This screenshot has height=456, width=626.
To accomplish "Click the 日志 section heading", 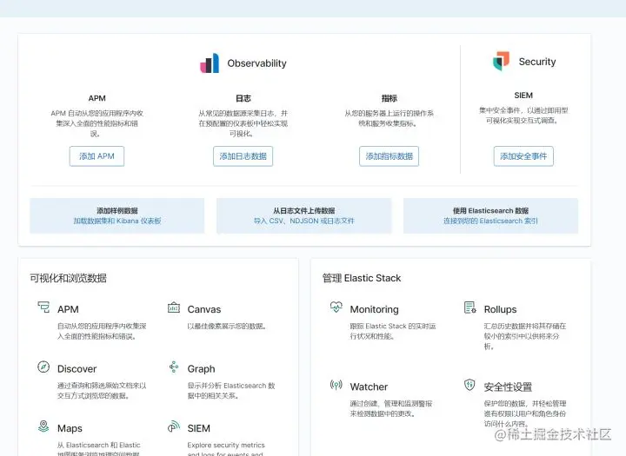I will click(243, 98).
